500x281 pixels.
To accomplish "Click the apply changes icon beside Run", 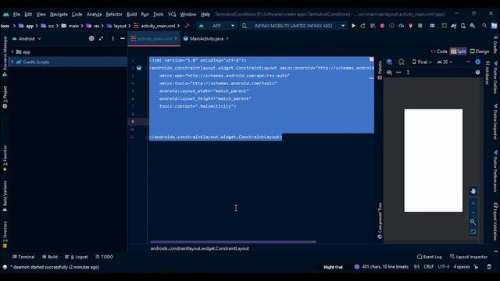I will (362, 26).
